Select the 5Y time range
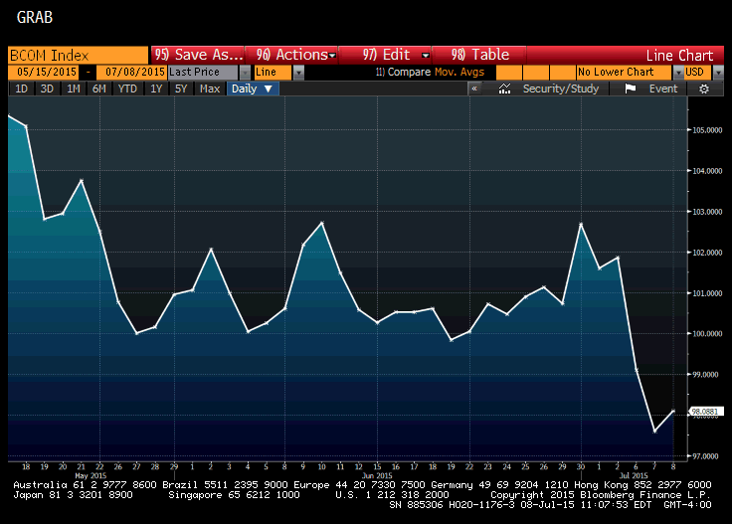732x524 pixels. [181, 88]
